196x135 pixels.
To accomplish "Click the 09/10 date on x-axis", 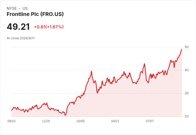I will [11, 121].
